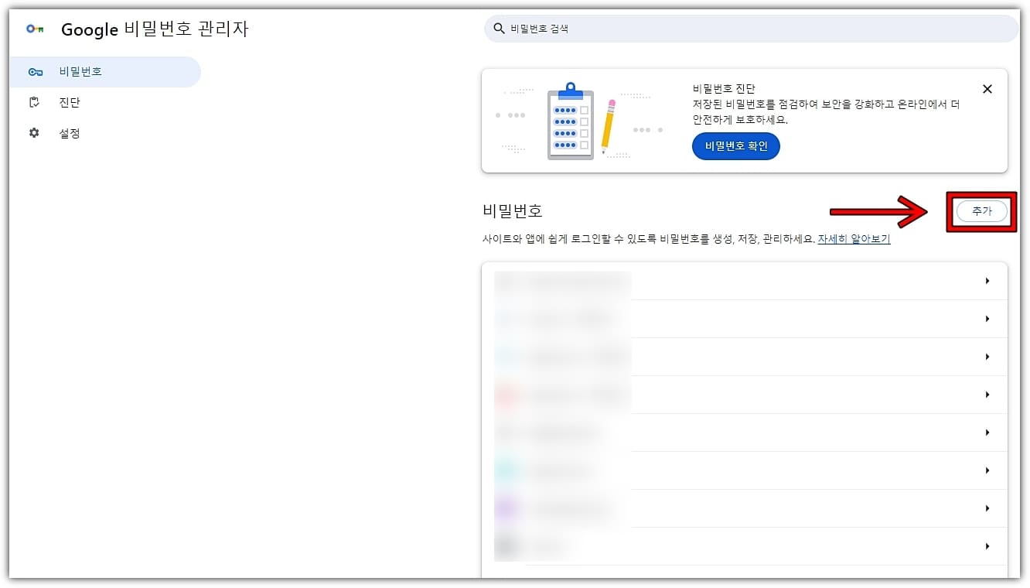The image size is (1030, 588).
Task: Click the 설정 gear icon in sidebar
Action: (x=34, y=132)
